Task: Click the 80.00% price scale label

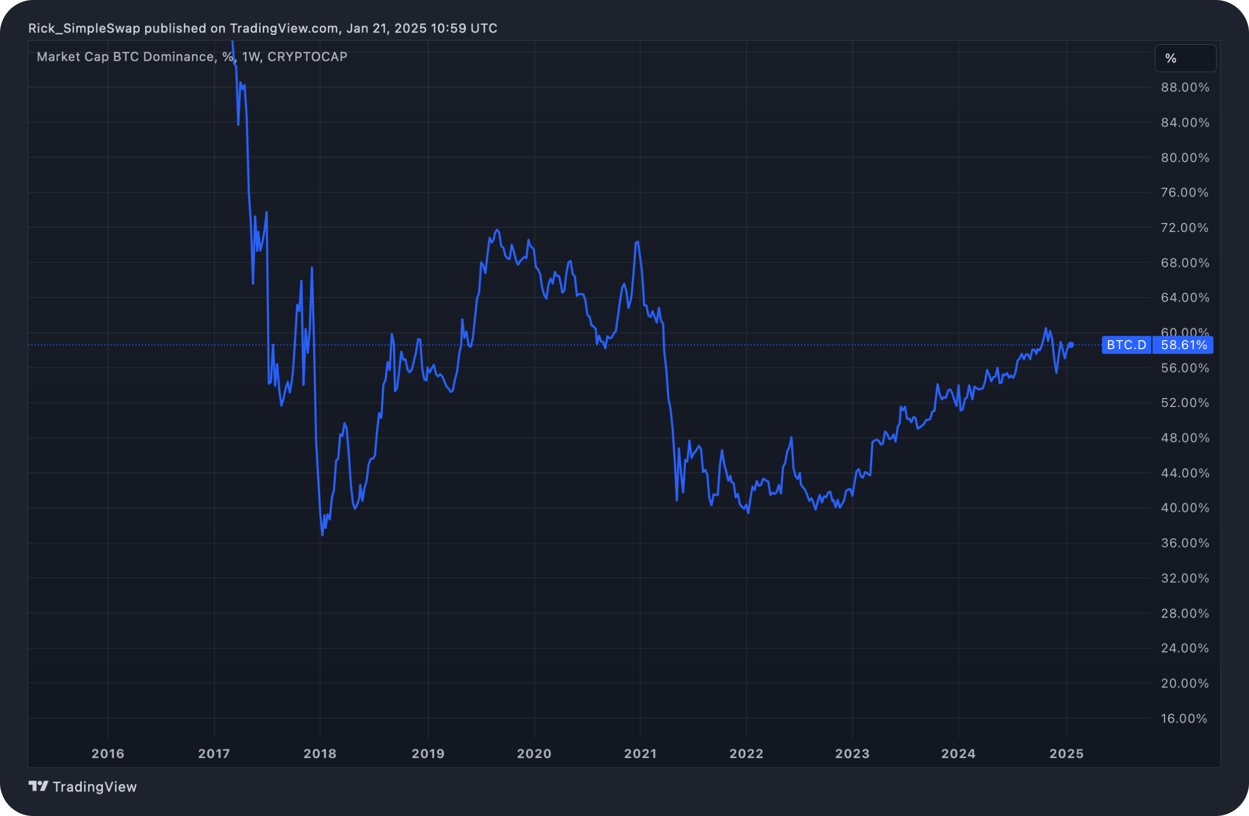Action: point(1185,158)
